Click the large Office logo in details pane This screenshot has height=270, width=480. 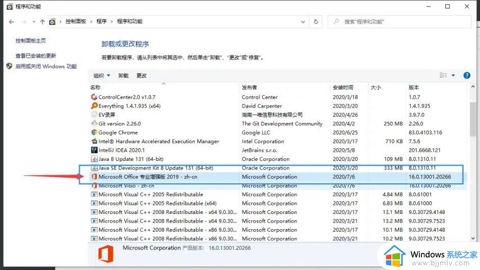tap(106, 254)
